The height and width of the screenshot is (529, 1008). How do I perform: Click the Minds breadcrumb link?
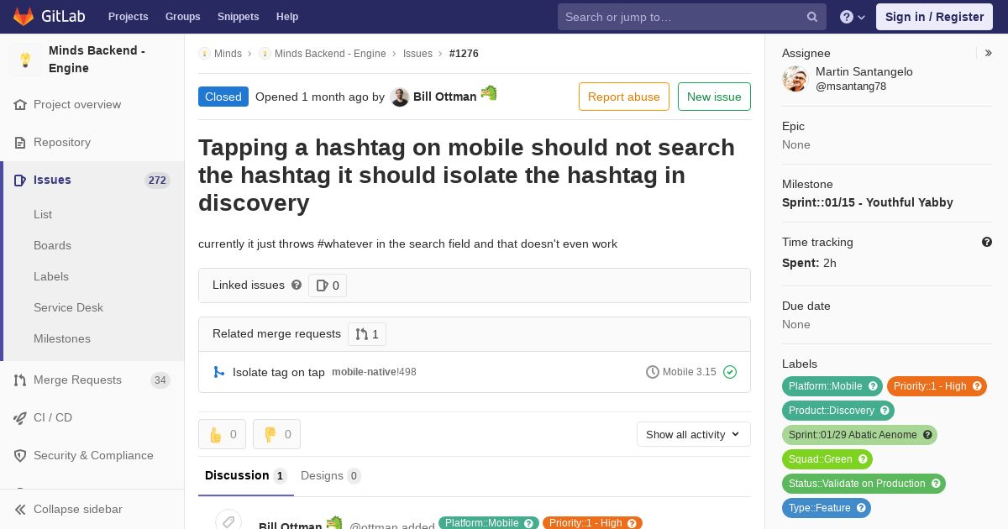click(228, 54)
